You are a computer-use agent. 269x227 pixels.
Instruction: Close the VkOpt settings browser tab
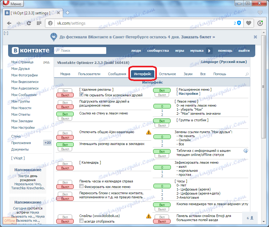(58, 13)
